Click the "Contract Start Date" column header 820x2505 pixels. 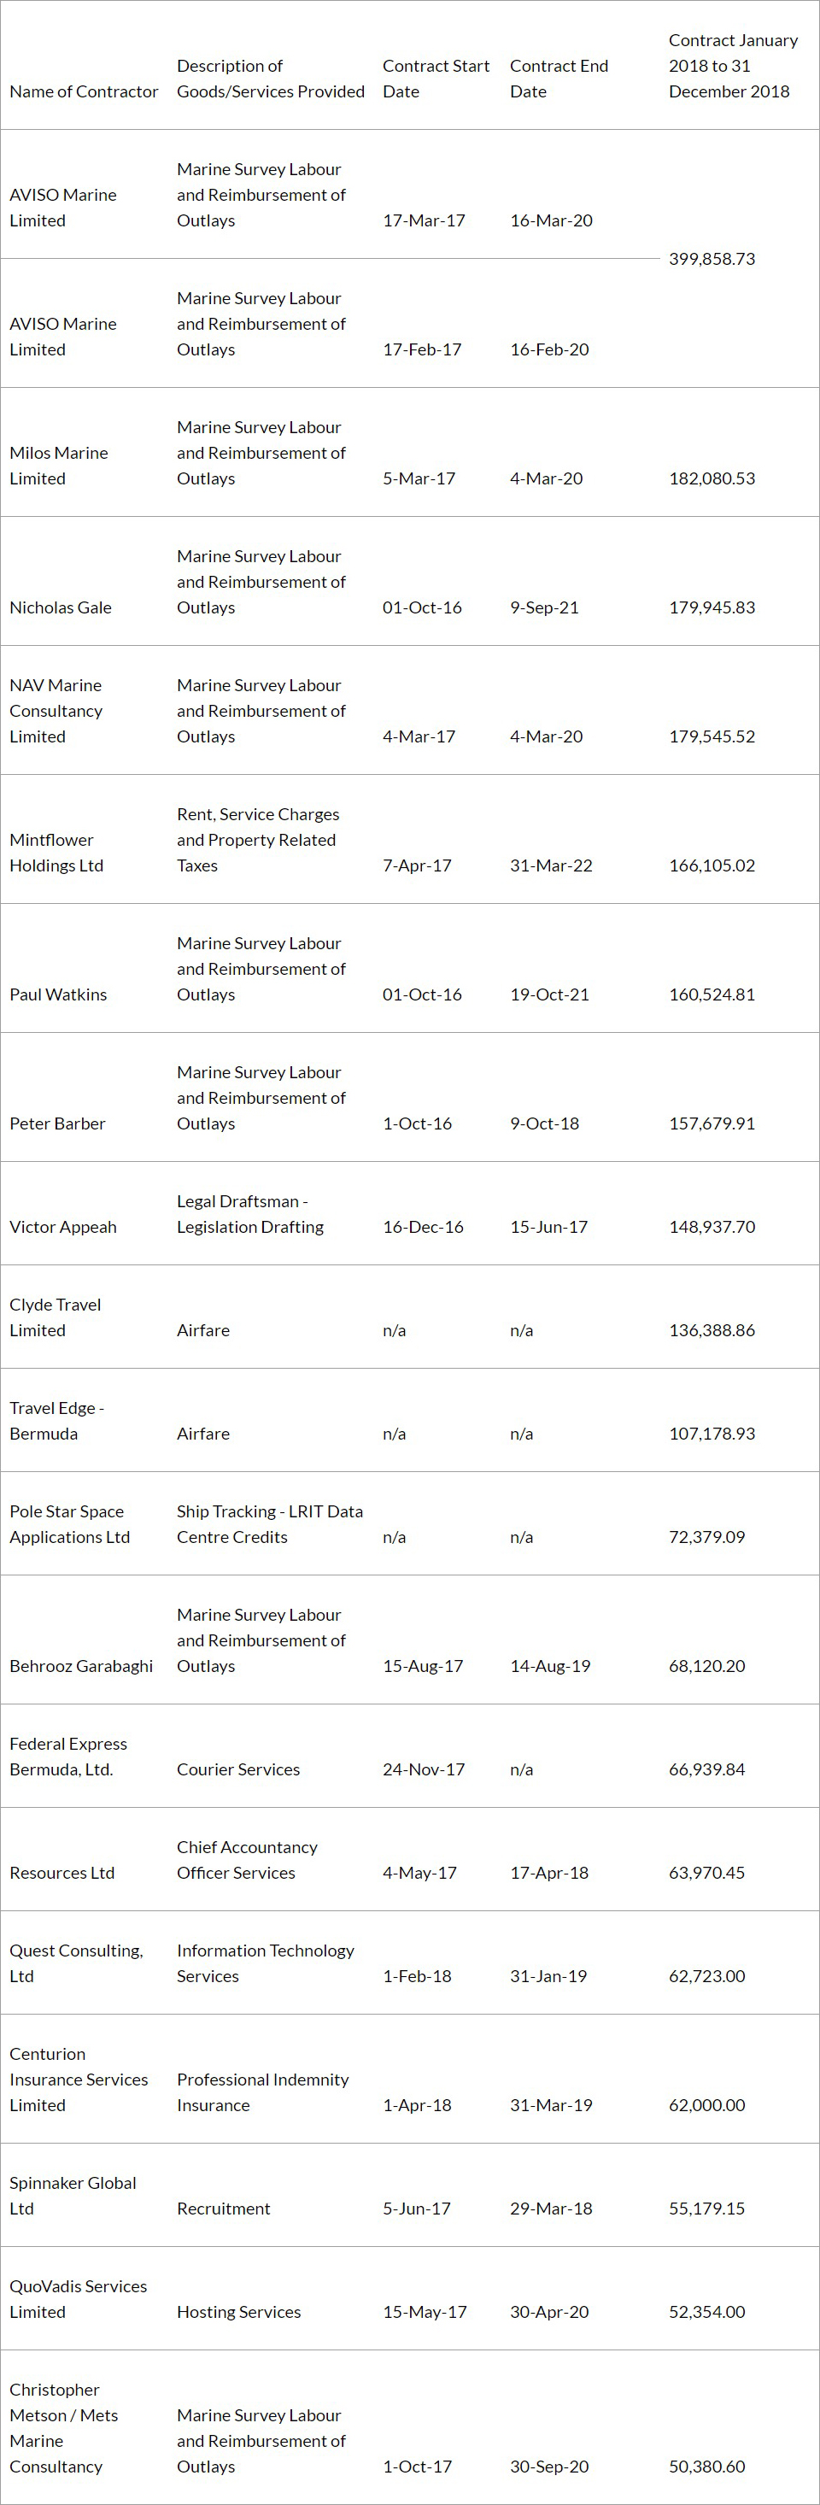coord(436,79)
